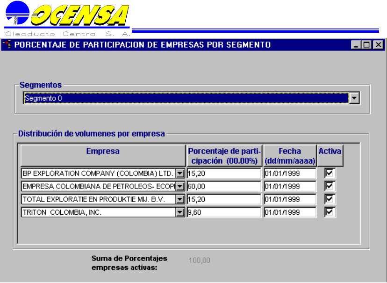Image resolution: width=387 pixels, height=283 pixels.
Task: Click the window system icon in title bar
Action: [x=7, y=45]
